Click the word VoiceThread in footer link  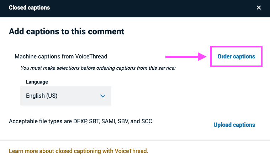pyautogui.click(x=131, y=151)
